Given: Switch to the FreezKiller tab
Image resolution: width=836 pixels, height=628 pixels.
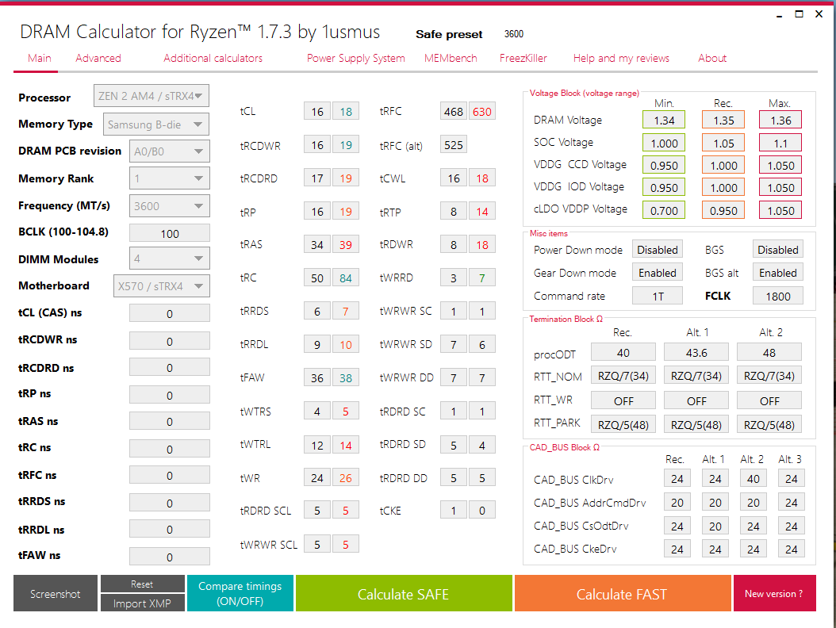Looking at the screenshot, I should pyautogui.click(x=523, y=58).
